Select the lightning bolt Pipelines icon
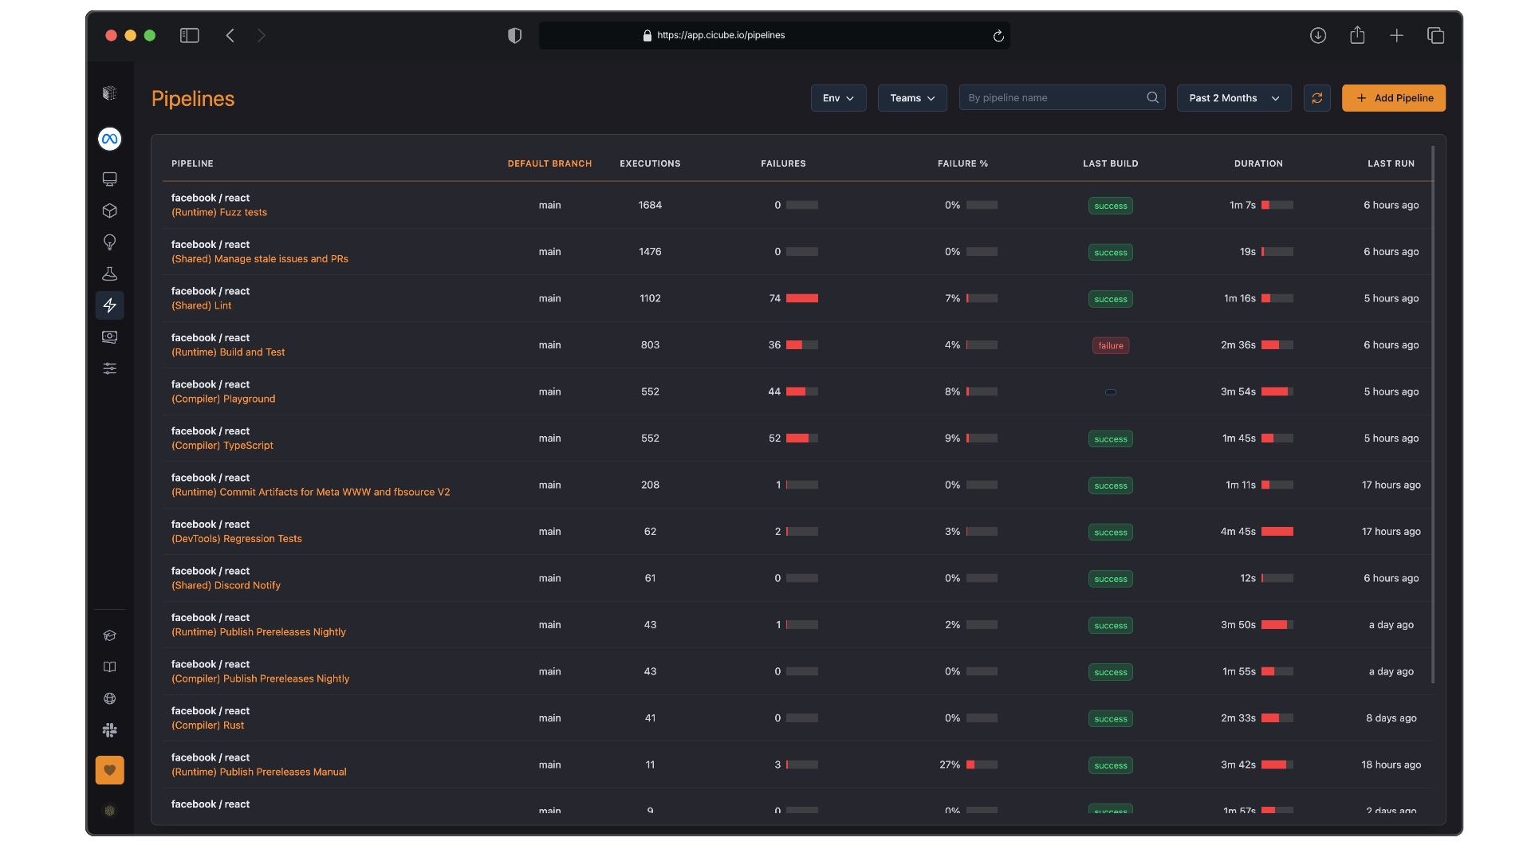Screen dimensions: 1531x861 pos(109,305)
